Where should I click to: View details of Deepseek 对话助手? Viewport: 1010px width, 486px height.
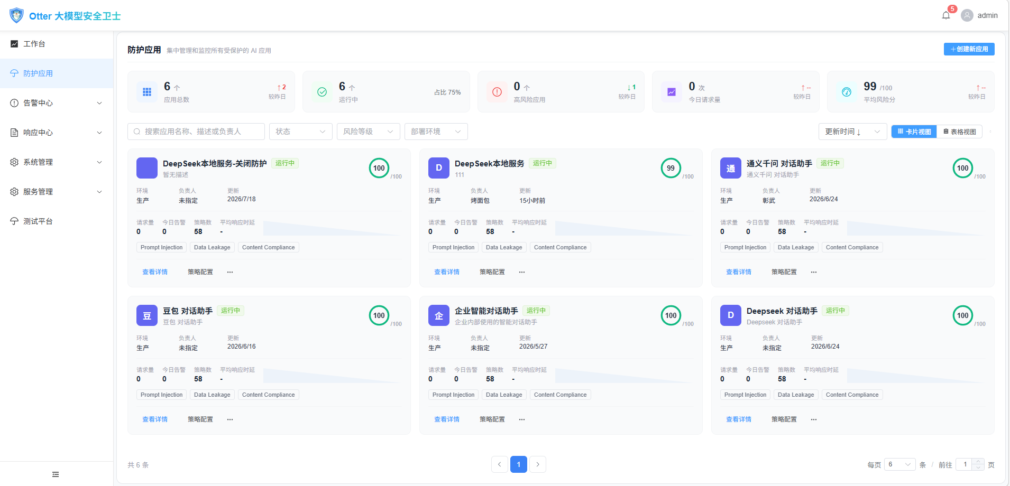click(739, 419)
